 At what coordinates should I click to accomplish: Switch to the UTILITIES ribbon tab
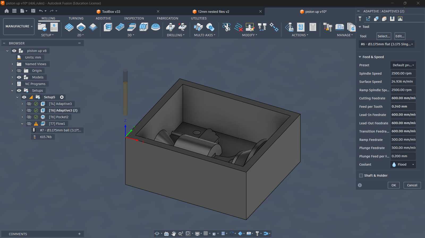coord(199,18)
